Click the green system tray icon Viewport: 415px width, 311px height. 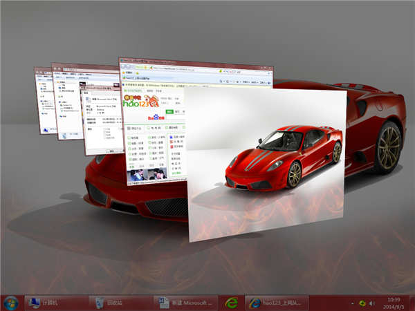pos(362,303)
